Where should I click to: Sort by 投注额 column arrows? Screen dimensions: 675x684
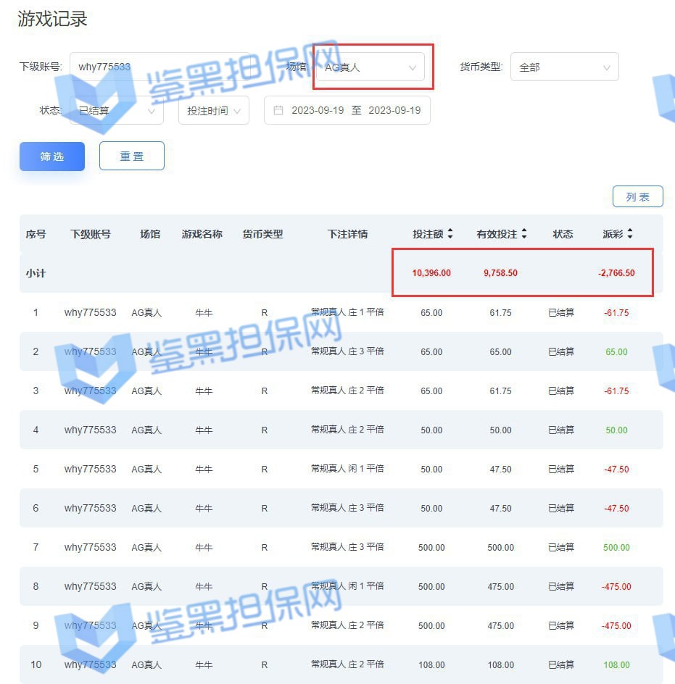click(x=450, y=234)
